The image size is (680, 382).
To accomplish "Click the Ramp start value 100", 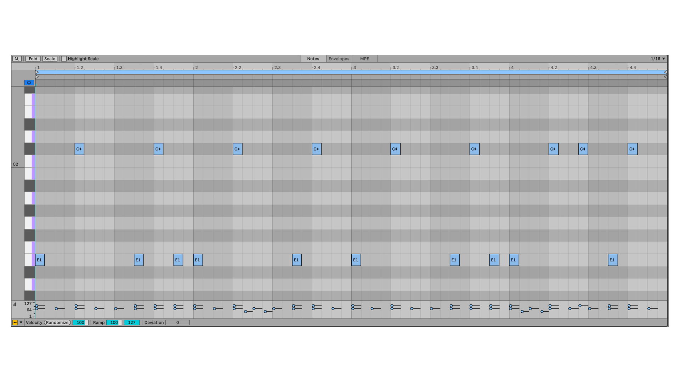I will pos(114,323).
